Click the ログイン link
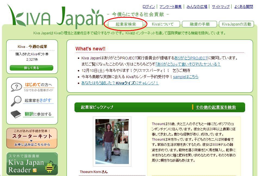The width and height of the screenshot is (259, 176). click(149, 7)
